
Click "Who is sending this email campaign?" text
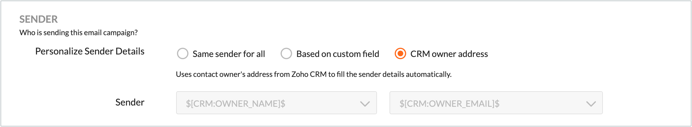coord(79,33)
